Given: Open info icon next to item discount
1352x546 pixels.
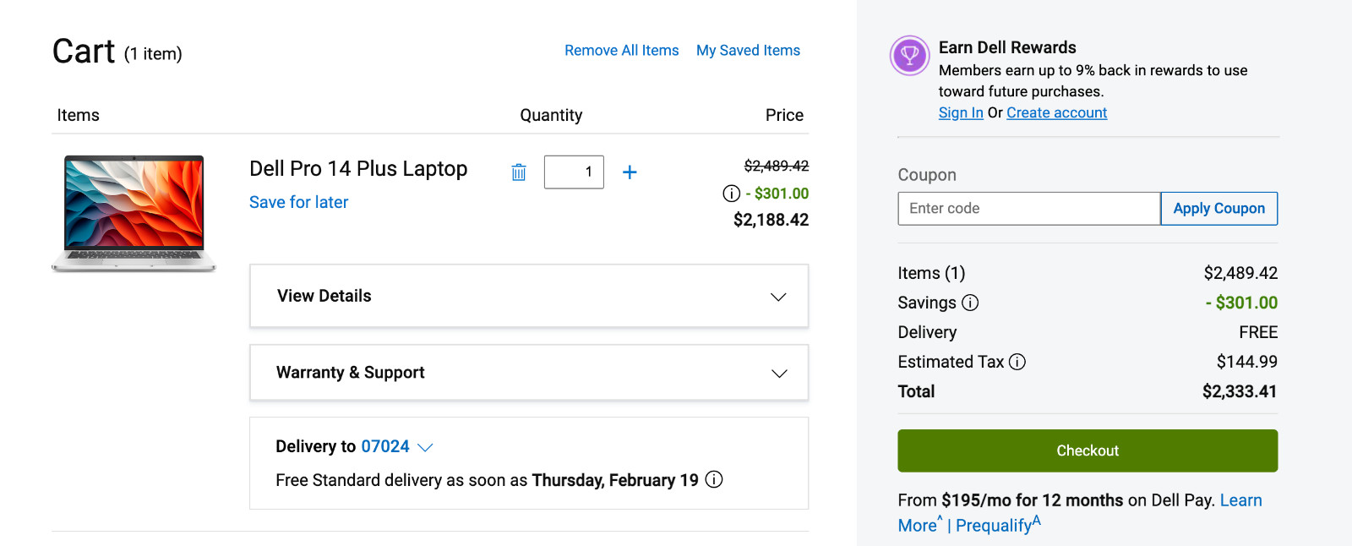Looking at the screenshot, I should [x=732, y=194].
